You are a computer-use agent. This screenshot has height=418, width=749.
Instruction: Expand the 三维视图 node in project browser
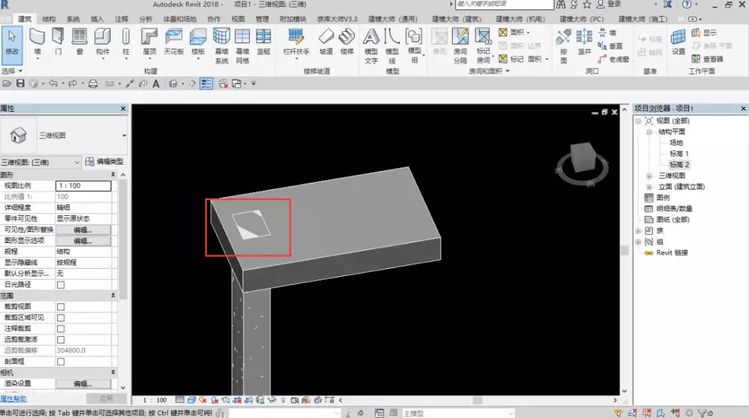[649, 176]
